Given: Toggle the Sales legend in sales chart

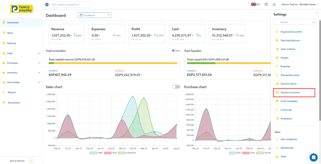Looking at the screenshot, I should (x=94, y=153).
